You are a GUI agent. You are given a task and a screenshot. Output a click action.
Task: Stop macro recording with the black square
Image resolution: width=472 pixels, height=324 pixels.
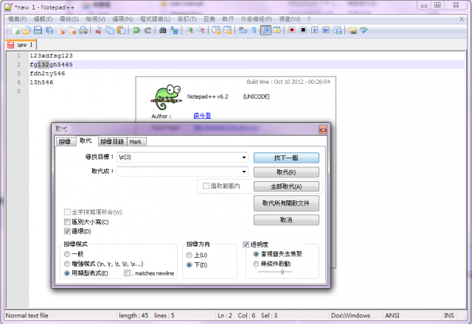click(x=303, y=30)
